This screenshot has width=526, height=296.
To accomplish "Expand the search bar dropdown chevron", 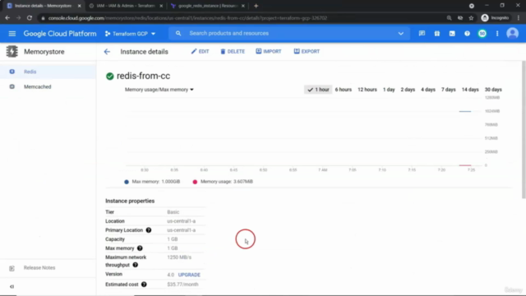I will pos(400,34).
